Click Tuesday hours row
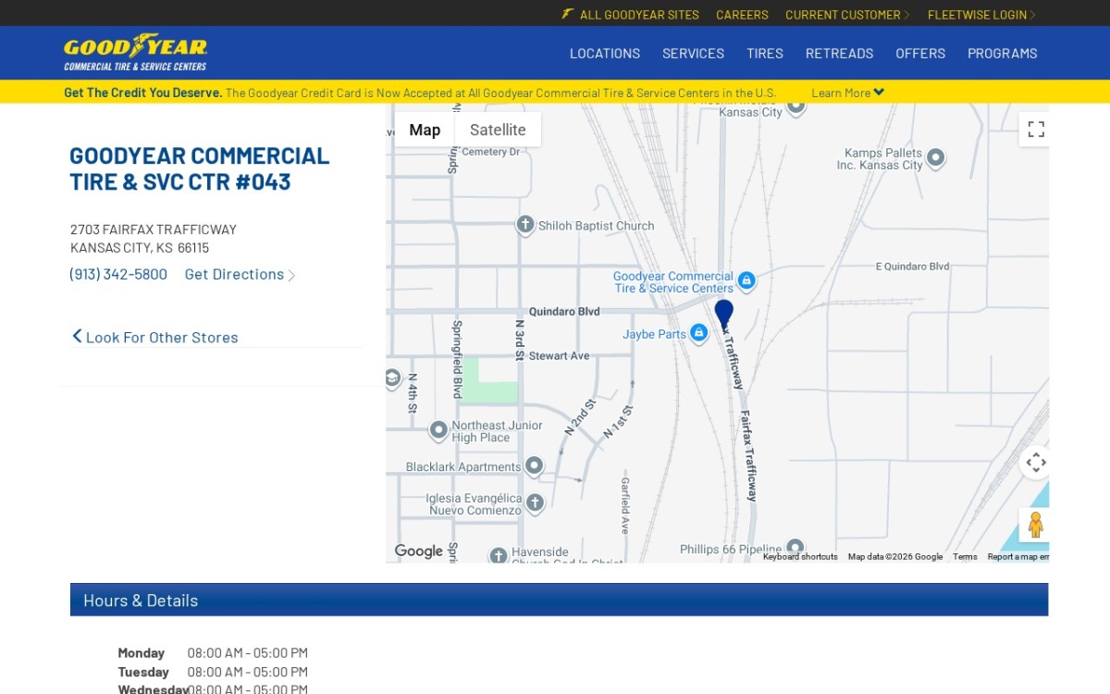 click(x=213, y=672)
